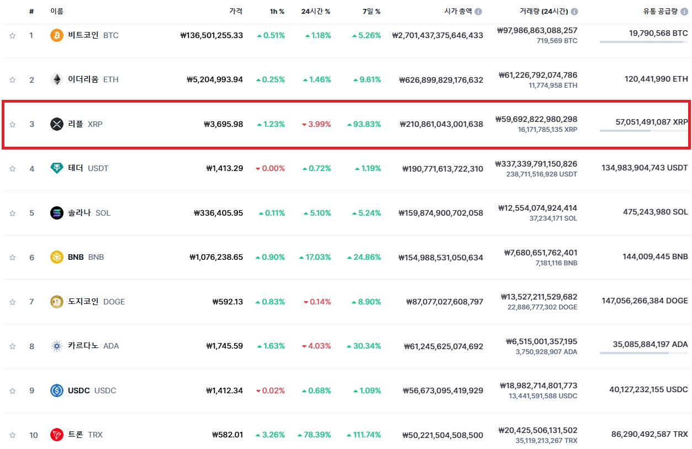
Task: Open the BNB coin page by its name
Action: tap(76, 257)
